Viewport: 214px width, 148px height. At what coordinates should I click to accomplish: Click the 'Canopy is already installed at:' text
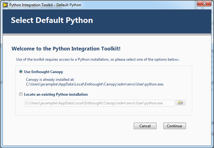pyautogui.click(x=50, y=80)
